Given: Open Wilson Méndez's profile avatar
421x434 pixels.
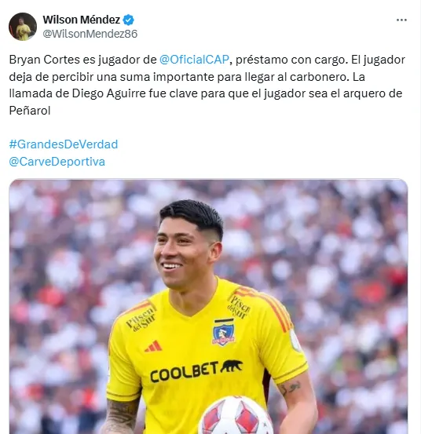Looking at the screenshot, I should pyautogui.click(x=23, y=27).
